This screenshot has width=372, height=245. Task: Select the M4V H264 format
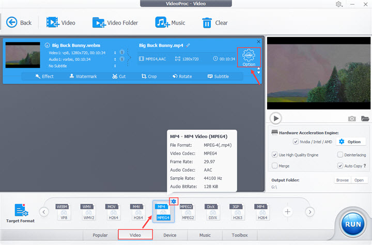[x=138, y=212]
